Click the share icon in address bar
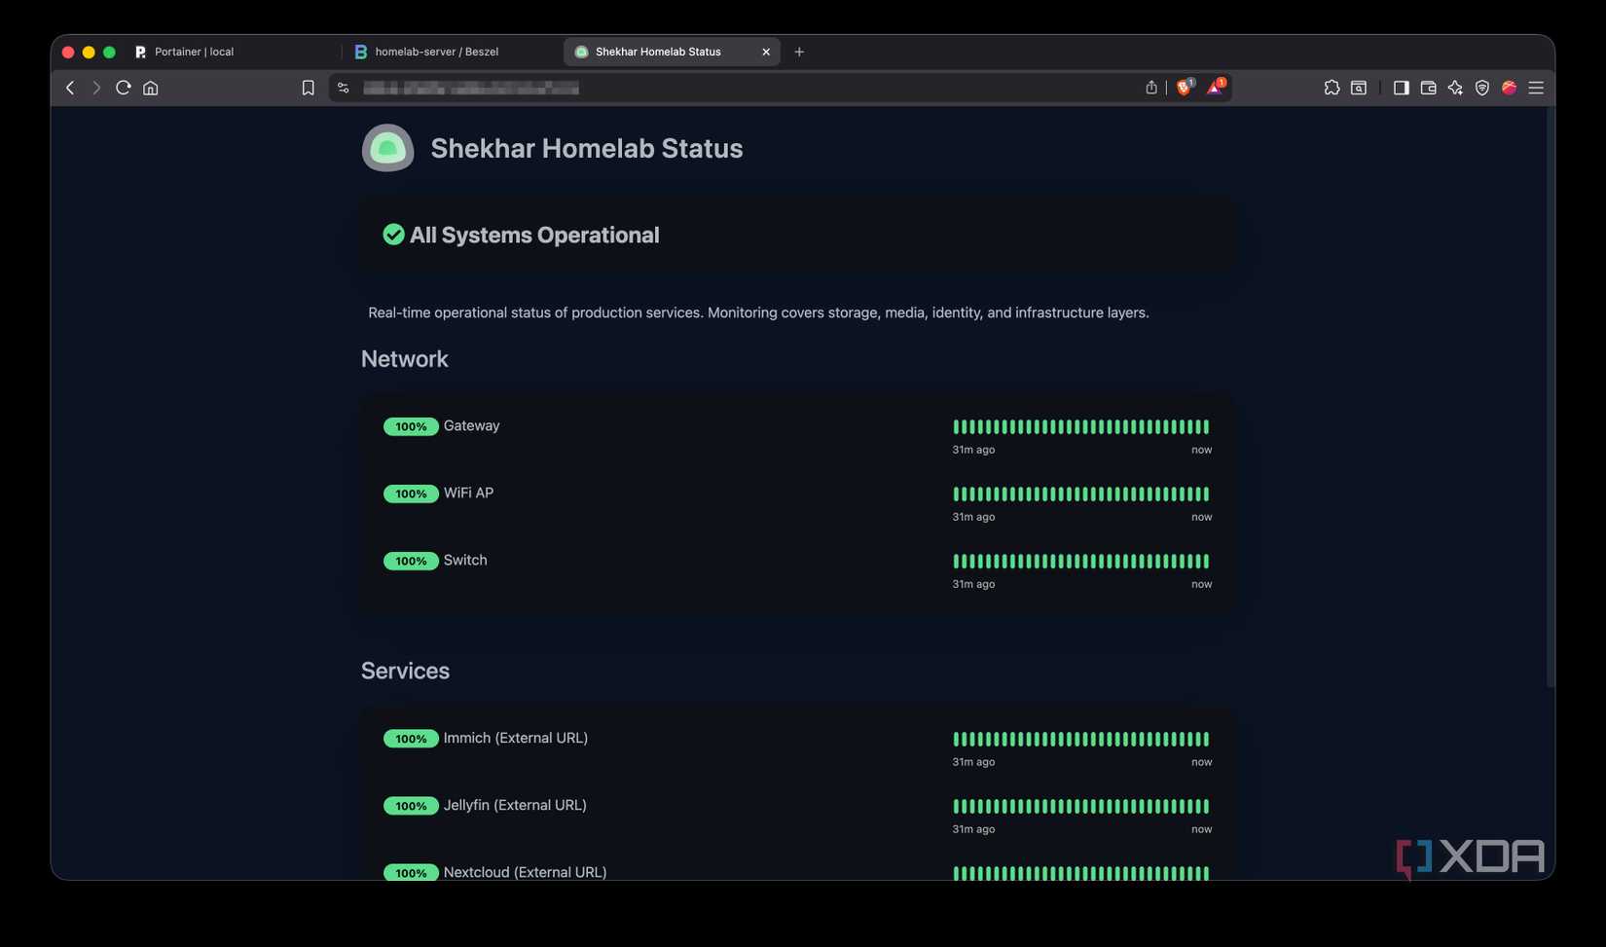This screenshot has width=1606, height=947. (1151, 88)
